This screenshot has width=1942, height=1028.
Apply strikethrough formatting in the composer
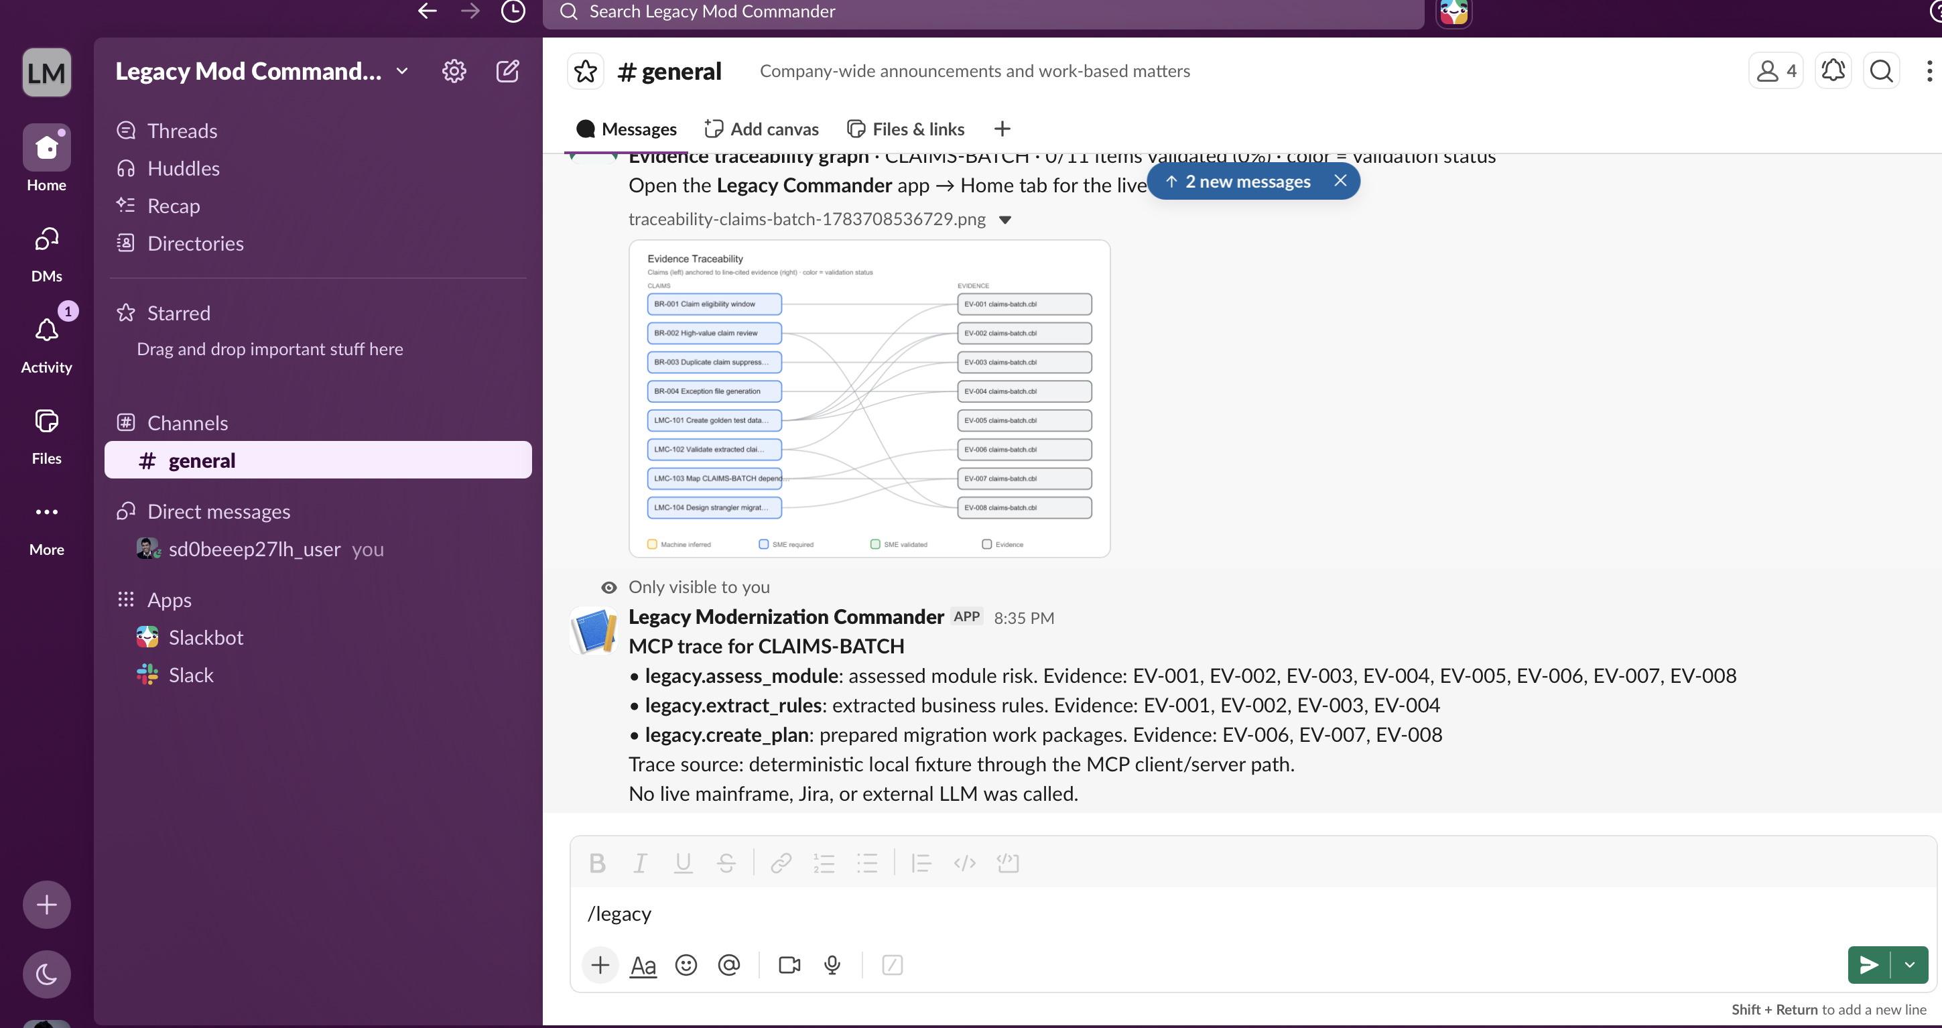pyautogui.click(x=726, y=863)
